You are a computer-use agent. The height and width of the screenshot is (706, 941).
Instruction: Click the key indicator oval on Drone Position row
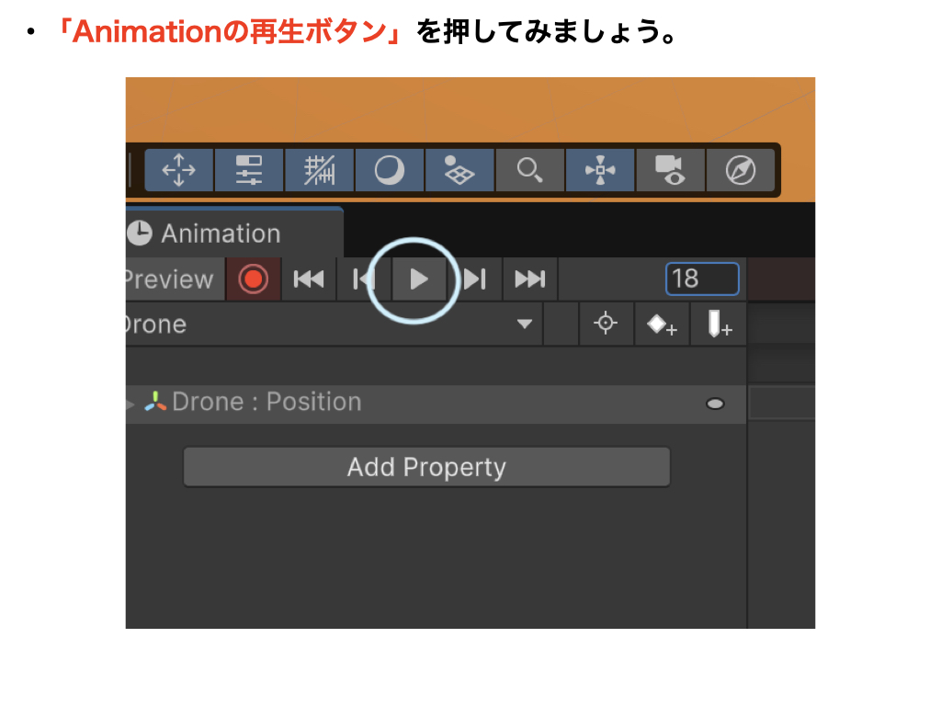[715, 404]
